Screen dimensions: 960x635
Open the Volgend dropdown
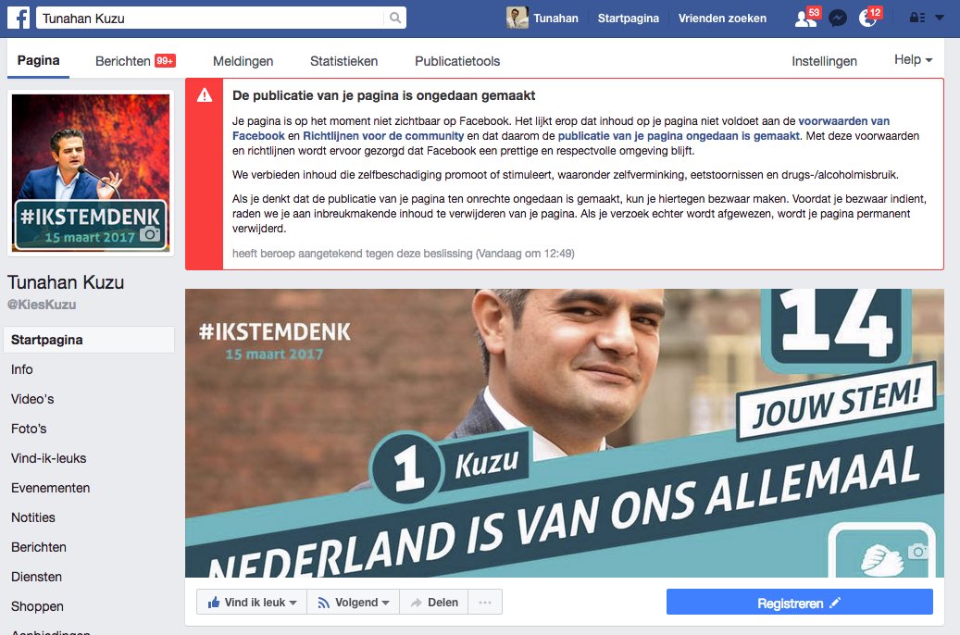(x=354, y=602)
